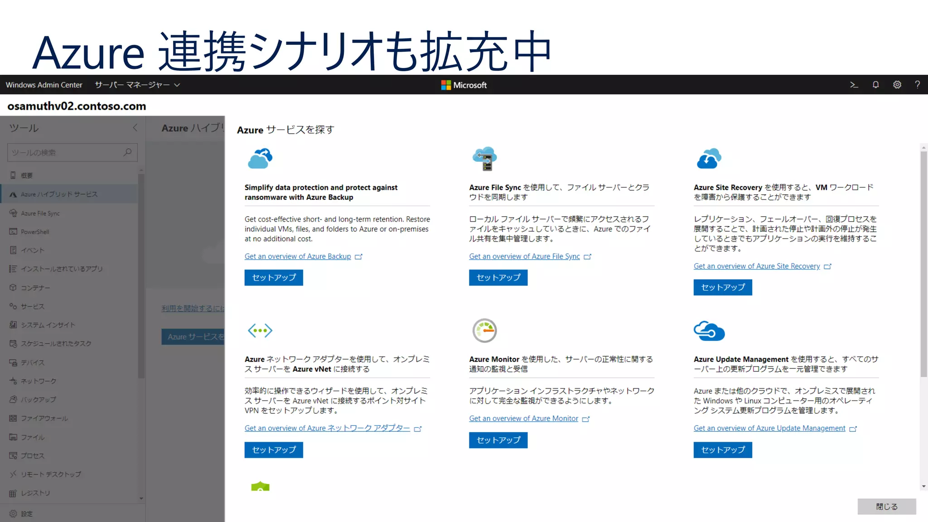Click セットアップ for Azure Update Management
The height and width of the screenshot is (522, 928).
(723, 450)
